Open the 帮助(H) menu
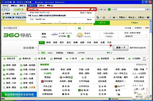 pos(50,6)
